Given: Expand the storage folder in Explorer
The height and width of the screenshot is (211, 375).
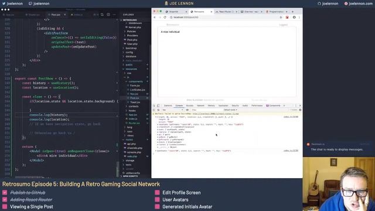Looking at the screenshot, I should pyautogui.click(x=130, y=161).
